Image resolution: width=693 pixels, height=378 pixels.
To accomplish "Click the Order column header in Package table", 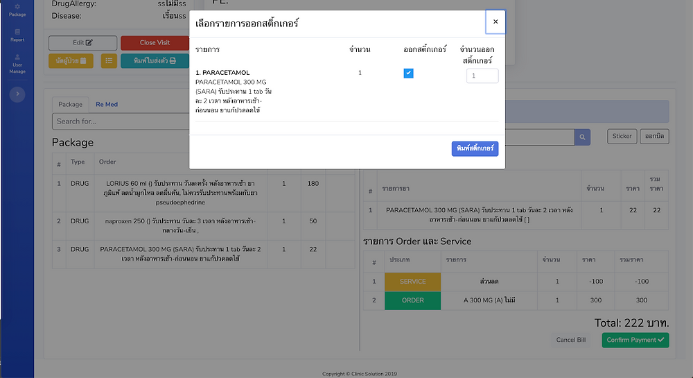I will [107, 162].
